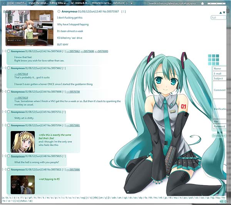The width and height of the screenshot is (231, 205).
Task: Click report [ ! ] on post 59575815
Action: click(x=64, y=156)
